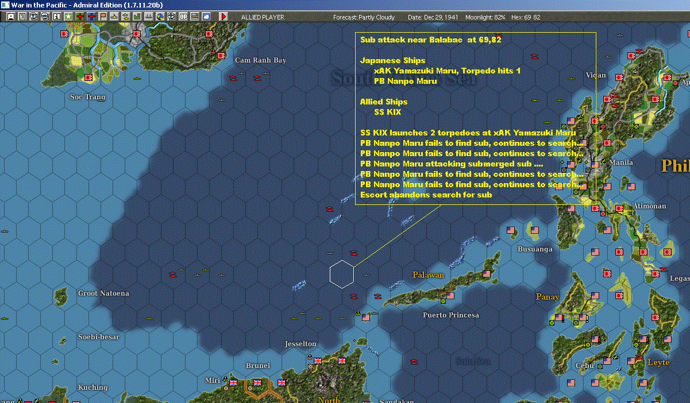
Task: Click the Leyte map label
Action: tap(658, 362)
